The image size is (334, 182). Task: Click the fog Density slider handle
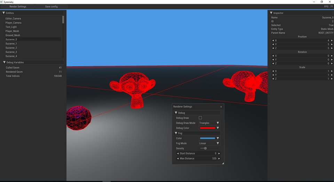(x=205, y=148)
